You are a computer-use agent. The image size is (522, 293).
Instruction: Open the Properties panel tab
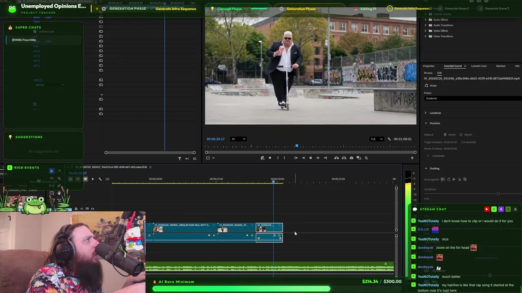tap(429, 66)
